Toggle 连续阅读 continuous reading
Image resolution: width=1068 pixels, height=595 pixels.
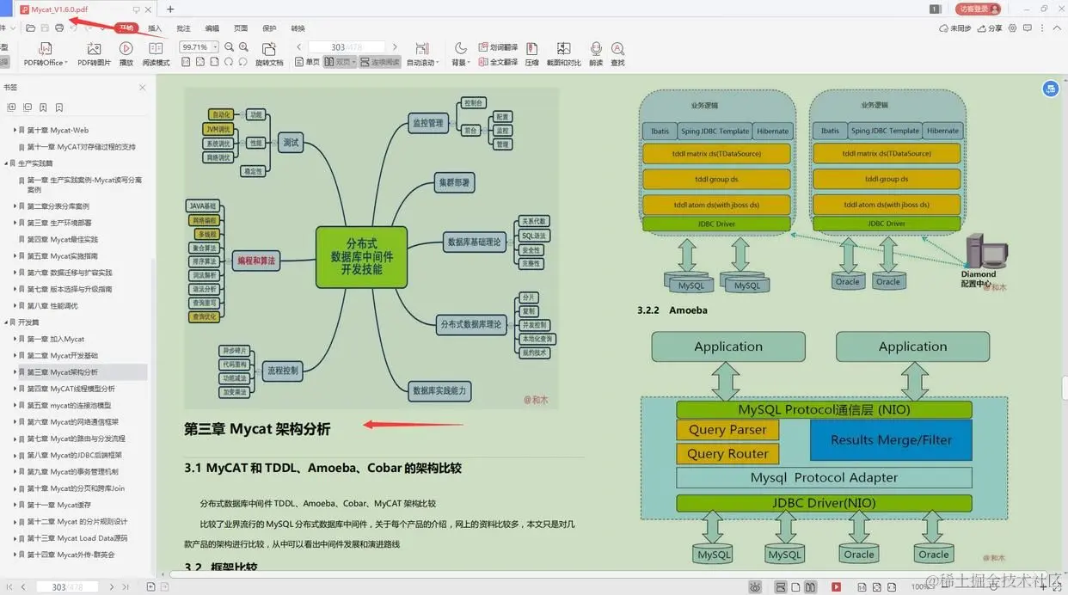pos(379,62)
